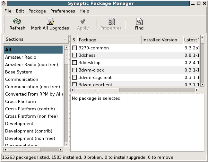This screenshot has height=162, width=208.
Task: Click the sections list vertical scrollbar thumb
Action: (x=66, y=57)
